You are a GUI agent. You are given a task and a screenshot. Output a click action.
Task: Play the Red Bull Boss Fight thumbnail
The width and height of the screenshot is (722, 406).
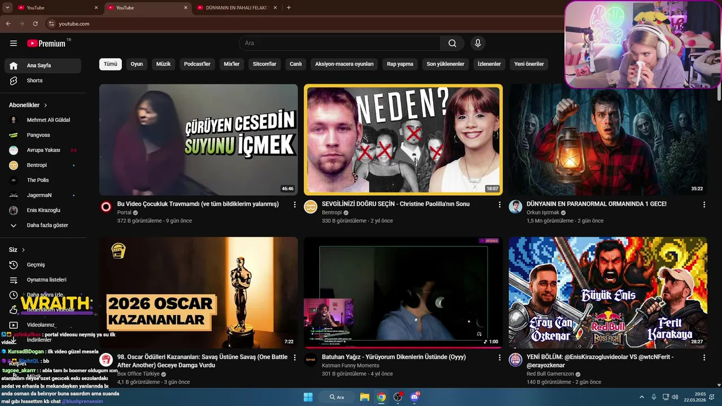[x=608, y=293]
